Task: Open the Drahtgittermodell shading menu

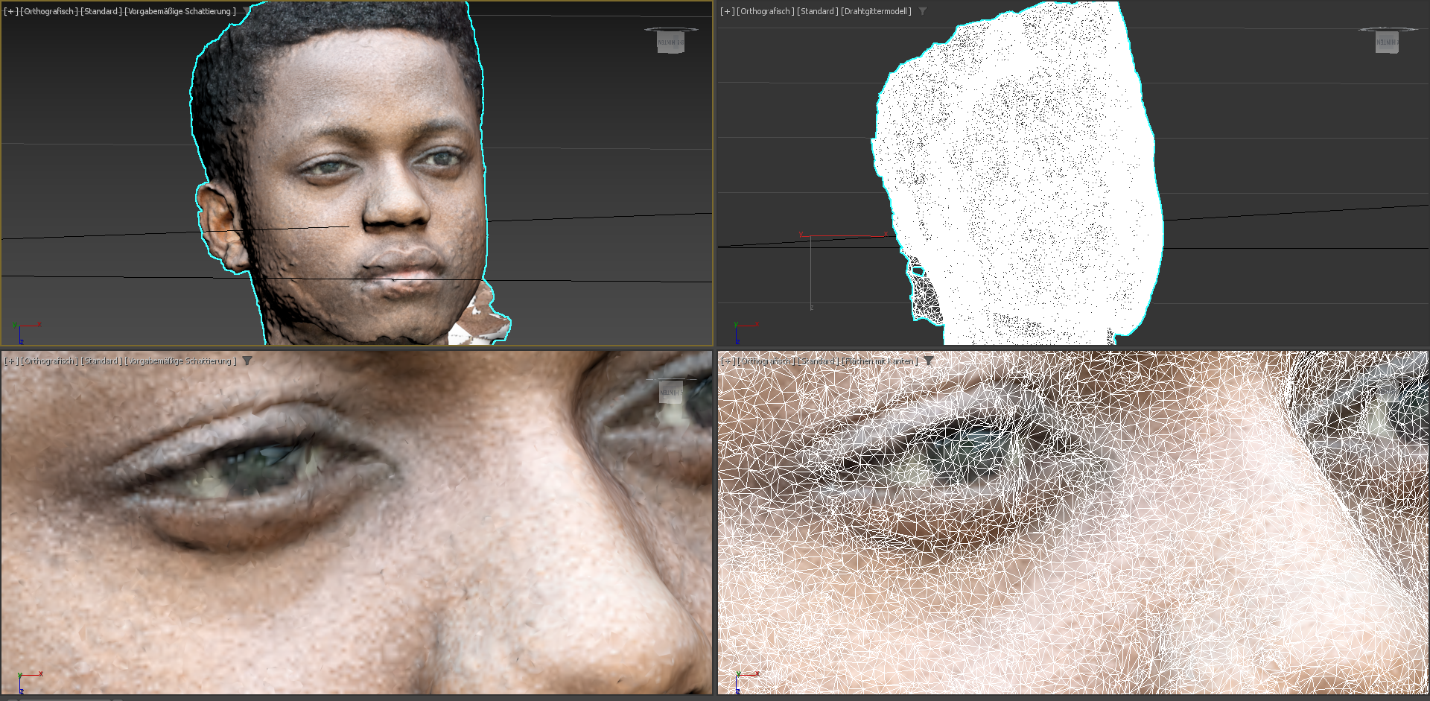Action: pos(877,11)
